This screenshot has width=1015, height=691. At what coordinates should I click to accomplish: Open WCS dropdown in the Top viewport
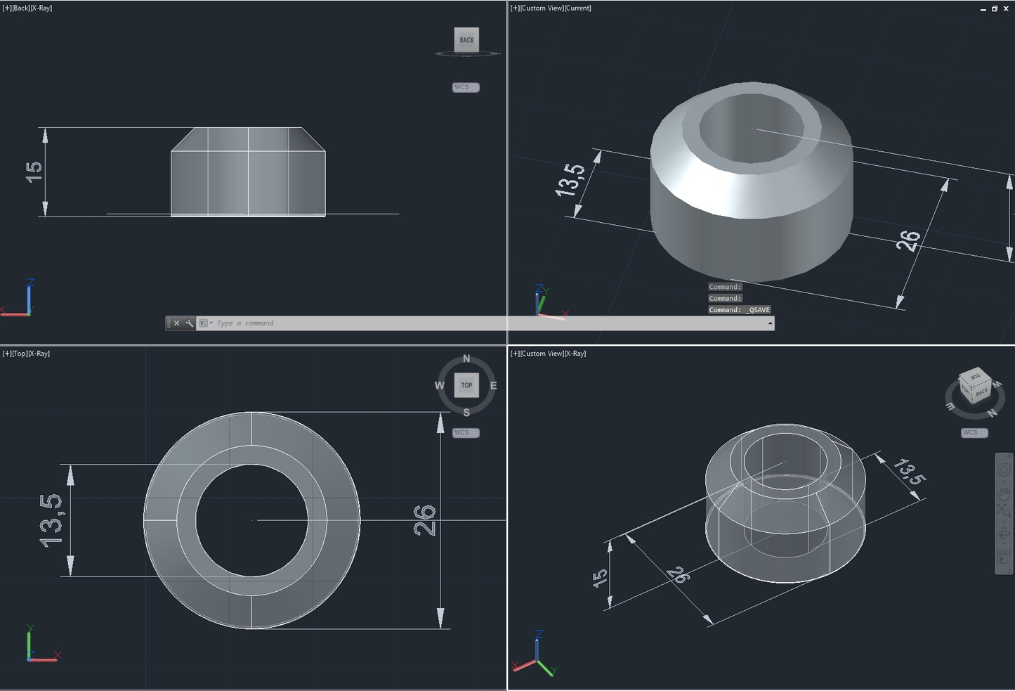466,432
